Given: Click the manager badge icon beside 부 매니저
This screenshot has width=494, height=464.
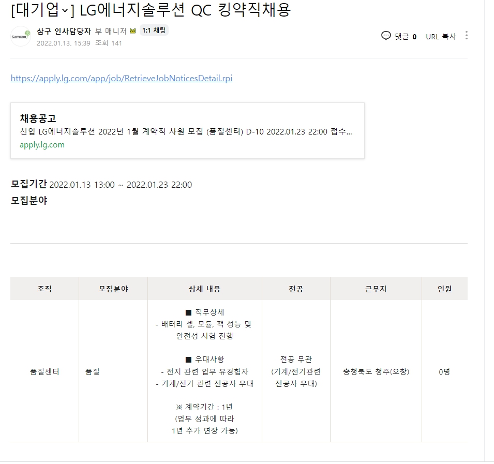Looking at the screenshot, I should (132, 31).
